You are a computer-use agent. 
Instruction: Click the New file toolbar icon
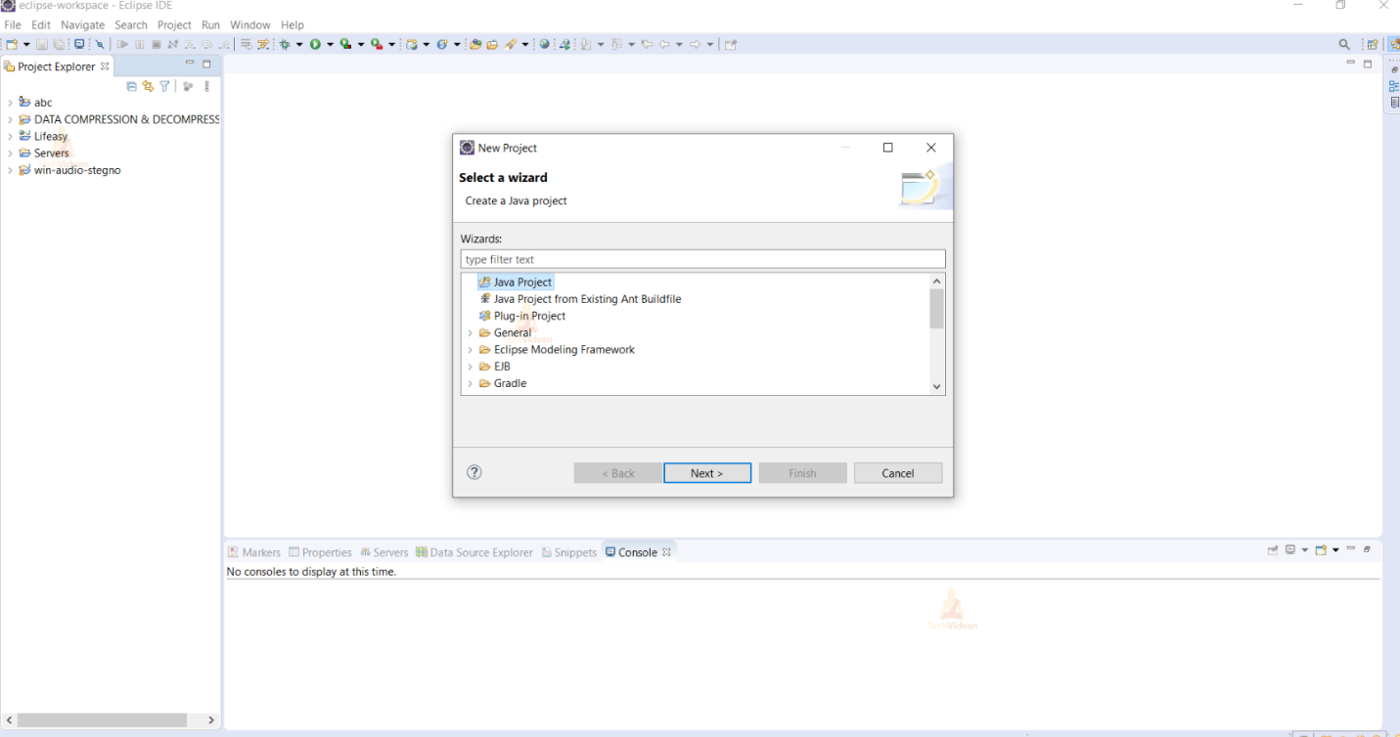tap(11, 44)
